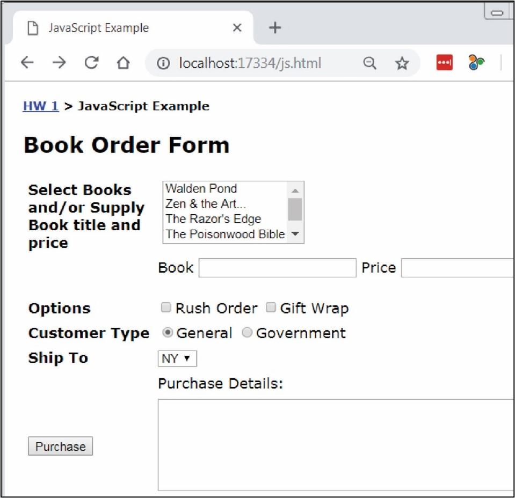Follow the HW 1 link
This screenshot has height=498, width=515.
point(40,106)
